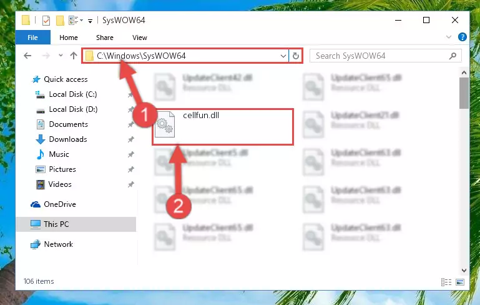Click scrollbar down arrow in file list
Image resolution: width=480 pixels, height=305 pixels.
[x=464, y=271]
